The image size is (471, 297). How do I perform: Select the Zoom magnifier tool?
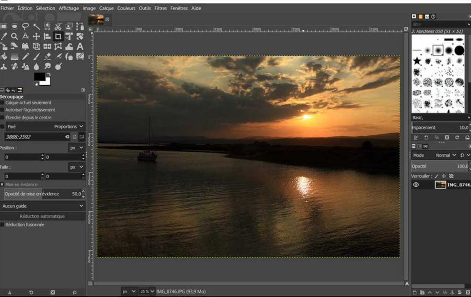coord(15,36)
